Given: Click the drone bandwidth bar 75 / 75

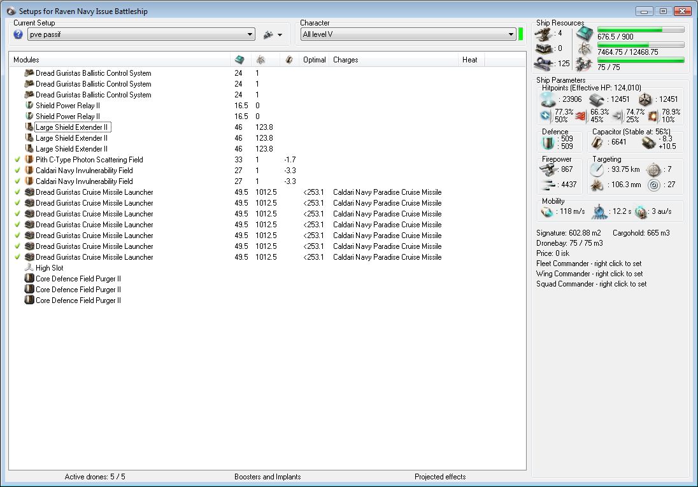Looking at the screenshot, I should (641, 60).
